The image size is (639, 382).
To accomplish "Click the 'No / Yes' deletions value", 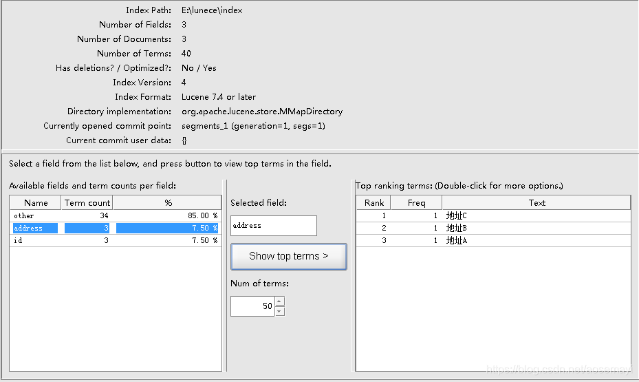I will pos(199,68).
